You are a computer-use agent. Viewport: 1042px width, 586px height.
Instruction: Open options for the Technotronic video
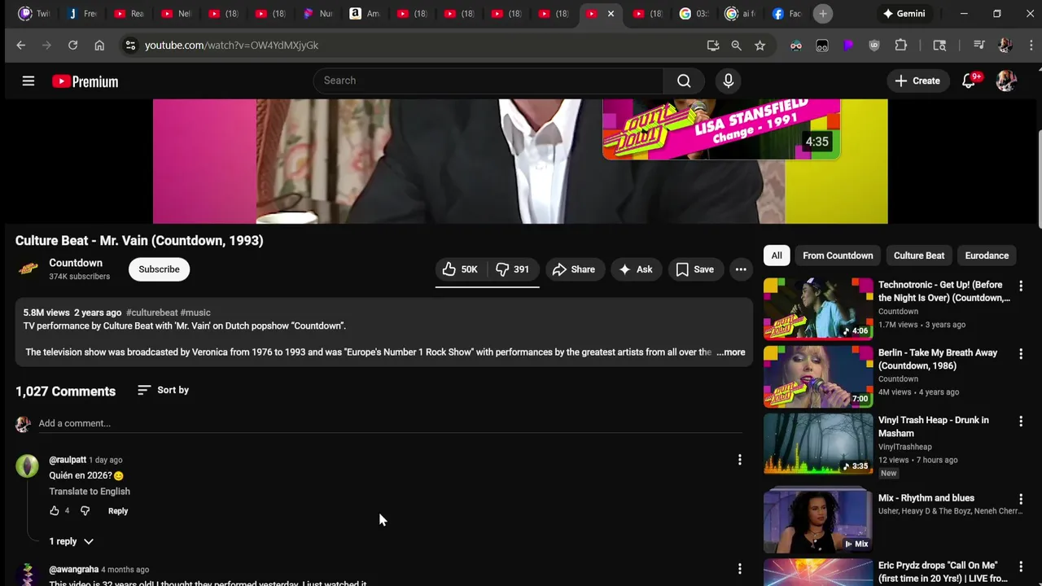[1021, 286]
